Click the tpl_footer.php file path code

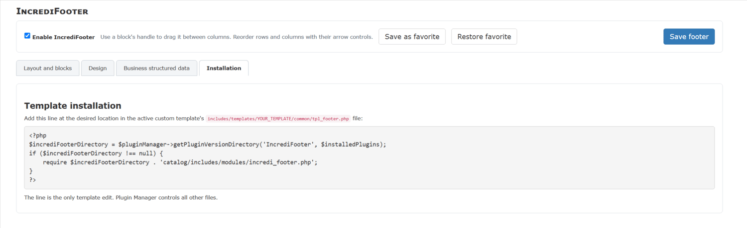point(278,119)
